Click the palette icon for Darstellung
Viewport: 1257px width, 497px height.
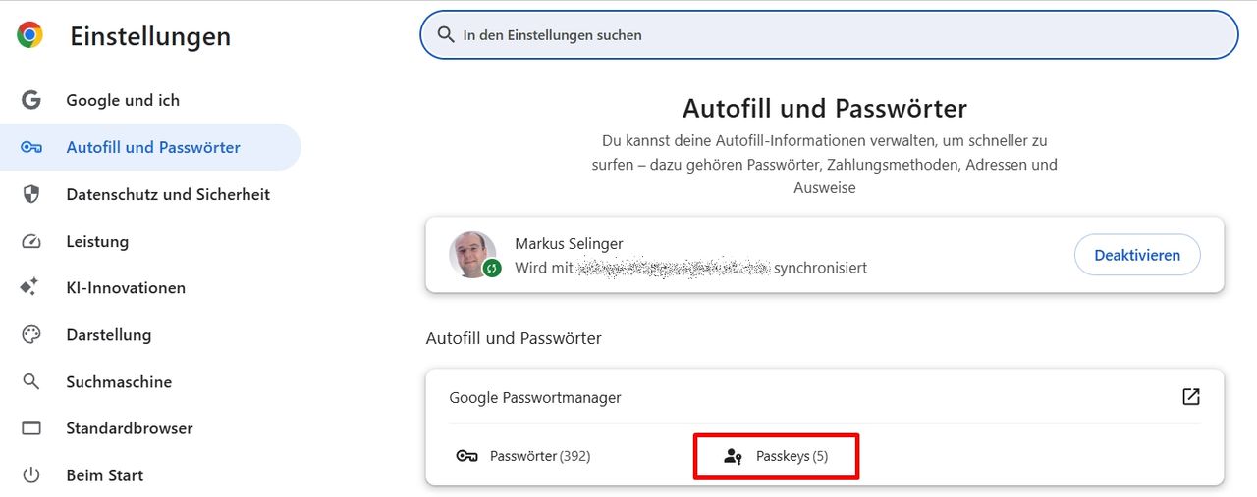[x=31, y=334]
